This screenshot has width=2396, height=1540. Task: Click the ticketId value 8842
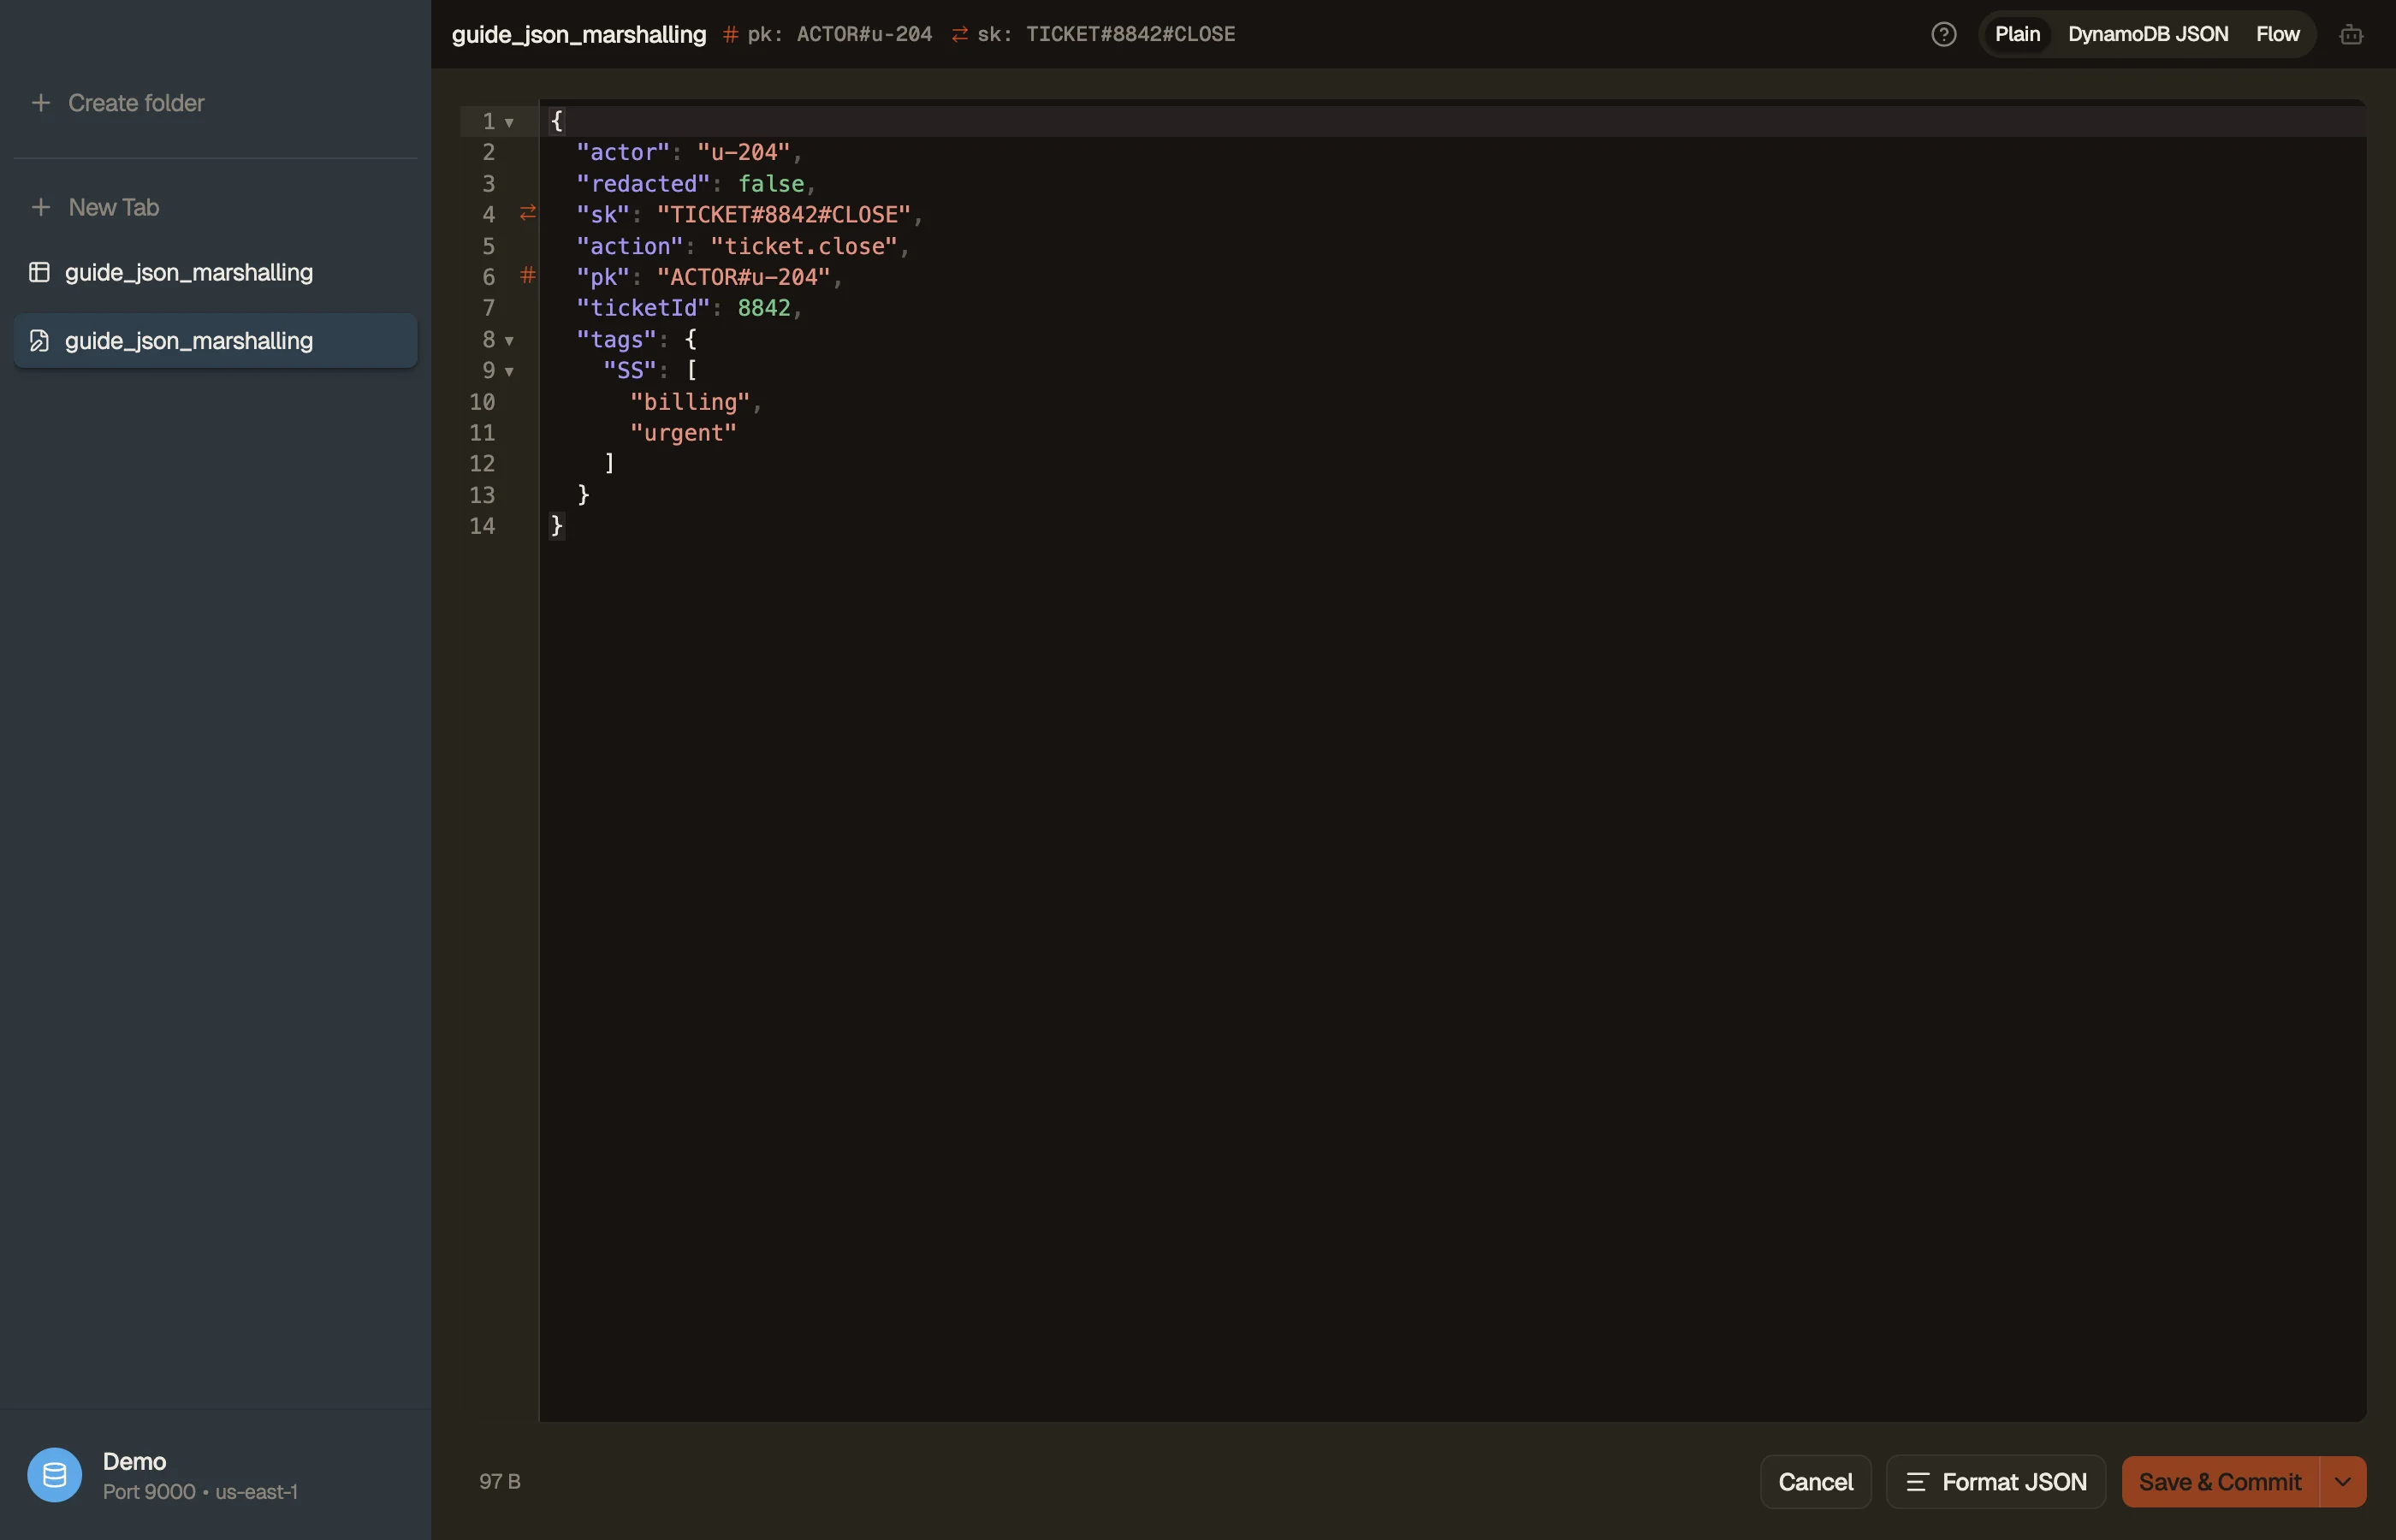point(764,308)
